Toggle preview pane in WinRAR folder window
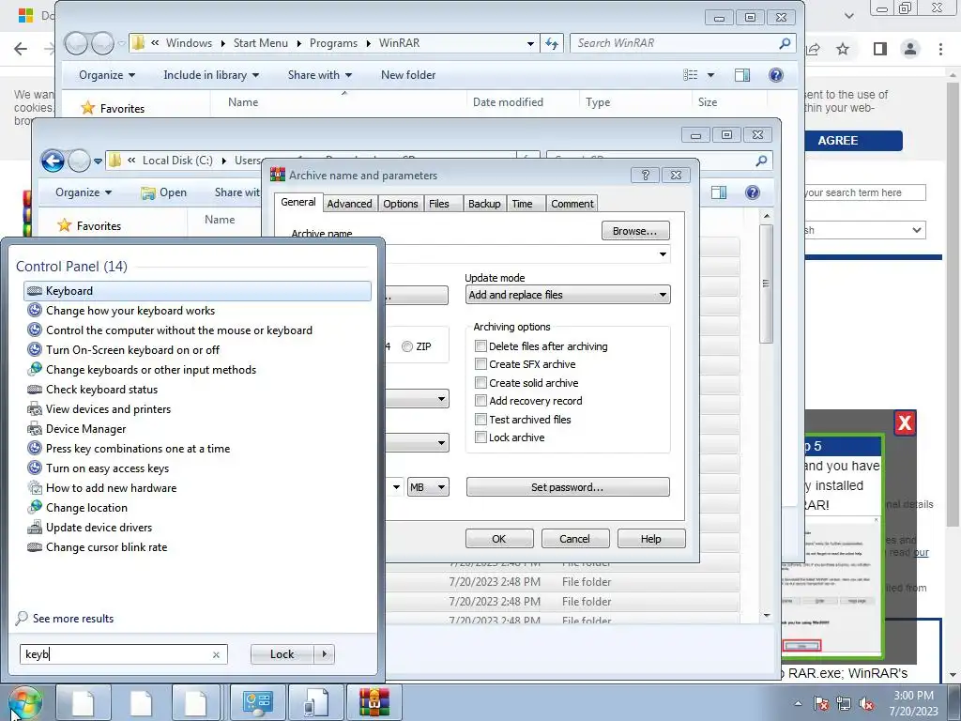Image resolution: width=961 pixels, height=721 pixels. [x=742, y=75]
